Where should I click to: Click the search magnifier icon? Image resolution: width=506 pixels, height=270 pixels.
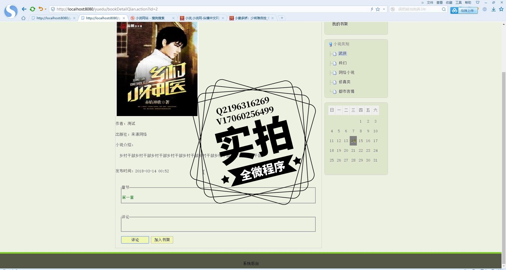coord(444,9)
